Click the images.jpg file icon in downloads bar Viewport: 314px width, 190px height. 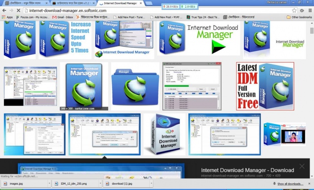pyautogui.click(x=5, y=184)
